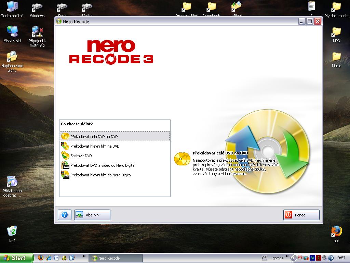Click the 'net' Firefox shortcut on desktop
350x263 pixels.
point(336,234)
